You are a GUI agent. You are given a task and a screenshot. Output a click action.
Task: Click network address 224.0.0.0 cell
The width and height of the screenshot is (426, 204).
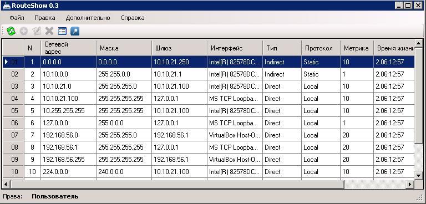point(68,172)
